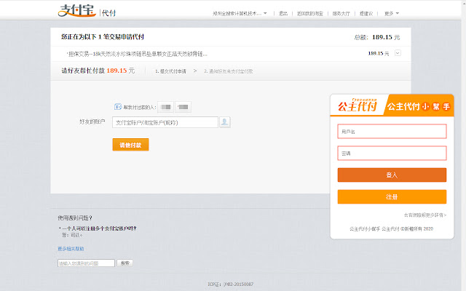
Task: Click 提建议 in header
Action: click(x=366, y=13)
